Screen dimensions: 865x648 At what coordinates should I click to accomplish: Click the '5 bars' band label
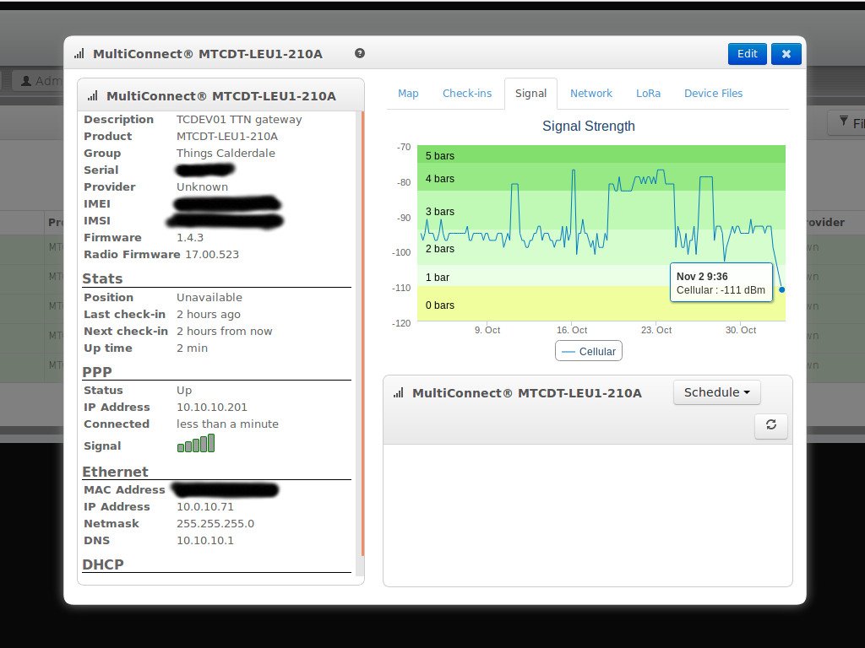[439, 156]
